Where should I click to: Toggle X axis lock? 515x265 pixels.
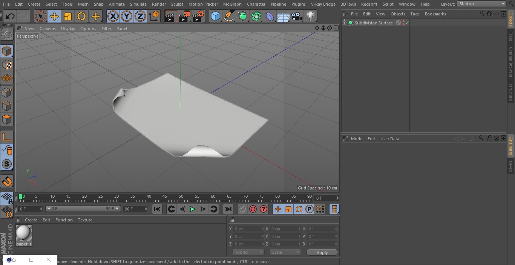pyautogui.click(x=113, y=16)
